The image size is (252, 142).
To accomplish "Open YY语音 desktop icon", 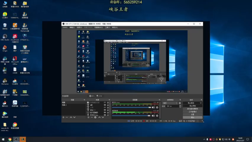I will [x=15, y=93].
